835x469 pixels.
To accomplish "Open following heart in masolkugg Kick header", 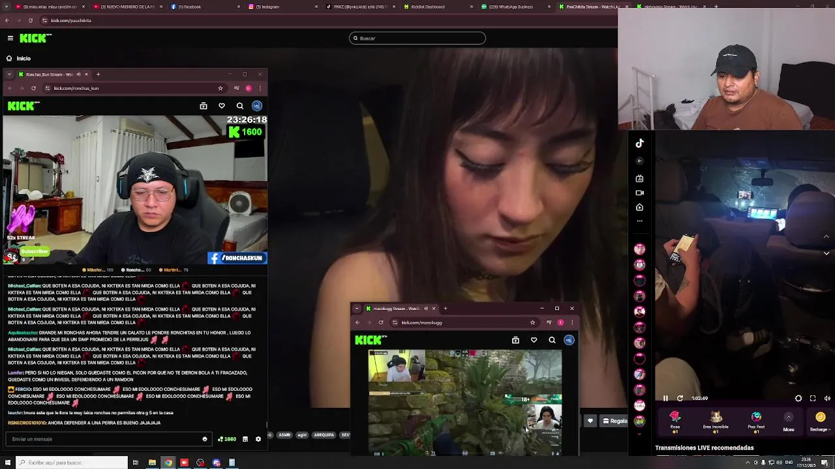I will pyautogui.click(x=534, y=340).
